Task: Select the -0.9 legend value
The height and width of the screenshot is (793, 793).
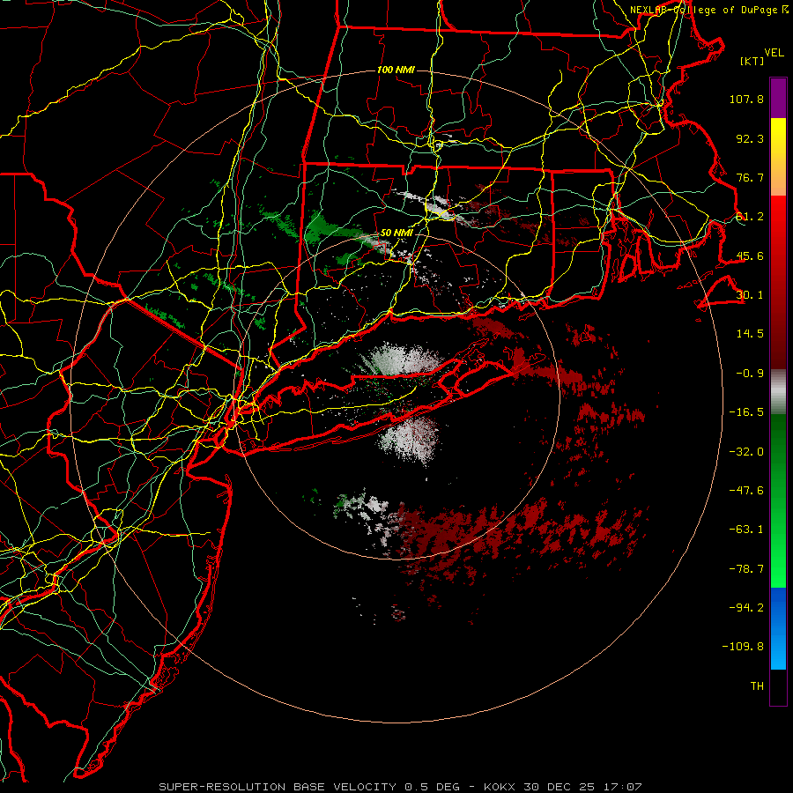Action: click(x=750, y=374)
